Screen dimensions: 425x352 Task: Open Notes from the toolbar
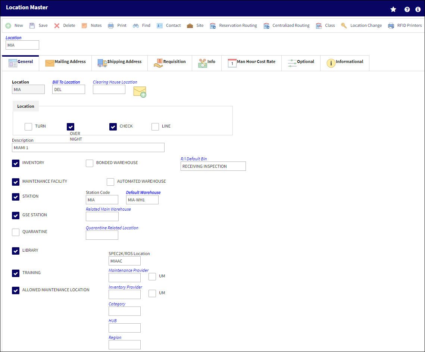coord(92,25)
